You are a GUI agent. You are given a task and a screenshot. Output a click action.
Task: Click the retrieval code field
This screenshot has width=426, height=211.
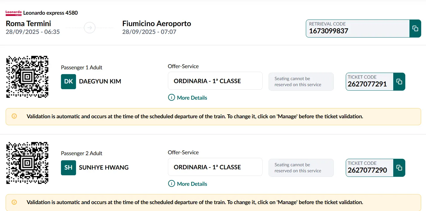[x=358, y=29]
